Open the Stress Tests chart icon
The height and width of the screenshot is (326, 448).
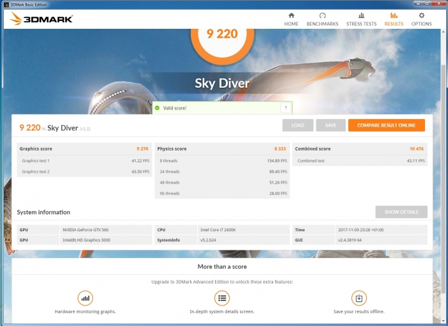point(361,15)
